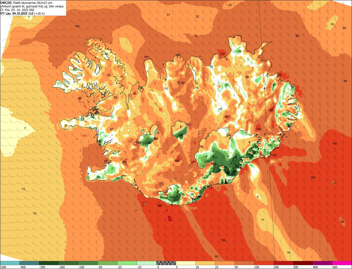Select the map value '88'
352x269 pixels.
click(x=247, y=77)
